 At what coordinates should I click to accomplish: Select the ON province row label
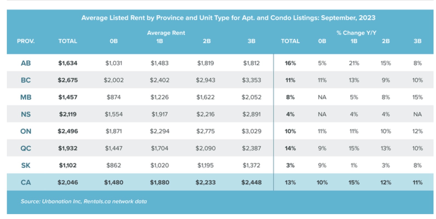coord(26,131)
